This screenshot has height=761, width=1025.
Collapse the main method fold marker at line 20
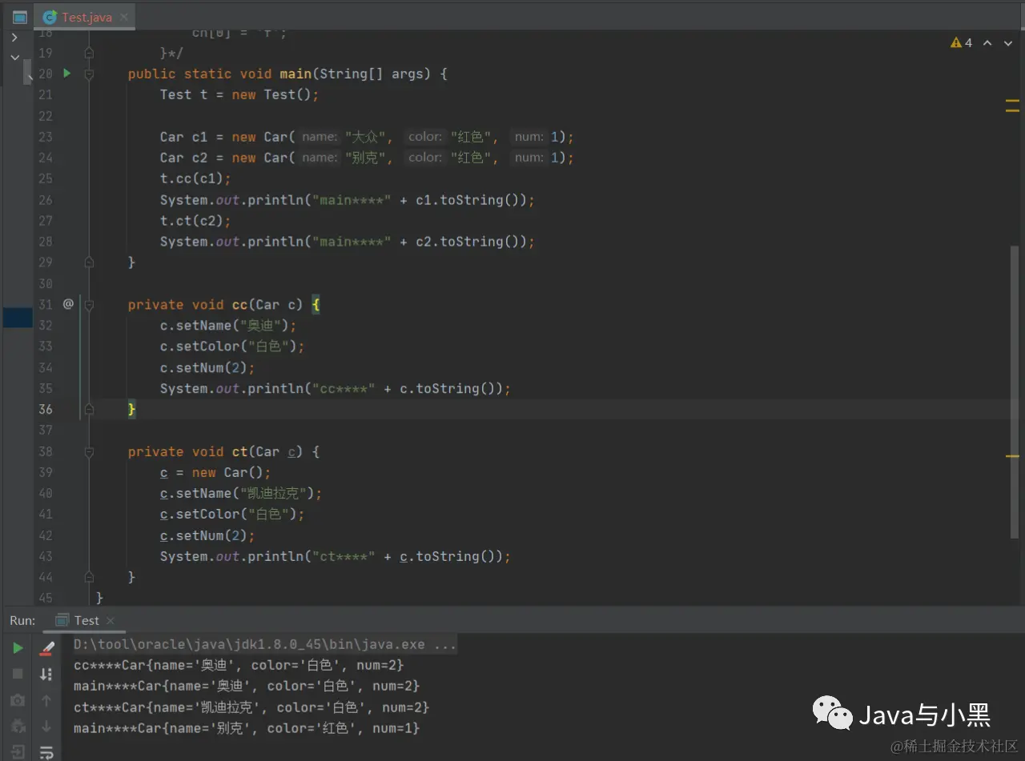[x=89, y=74]
